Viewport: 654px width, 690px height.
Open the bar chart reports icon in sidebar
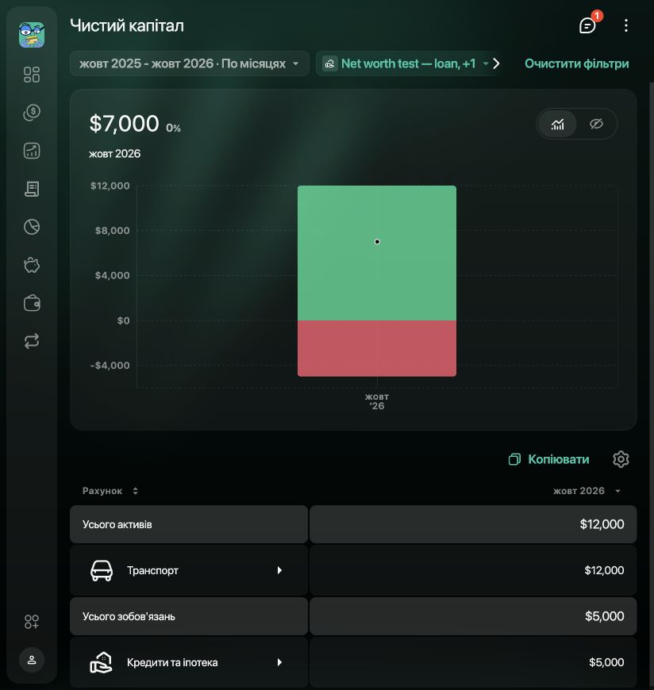coord(32,151)
